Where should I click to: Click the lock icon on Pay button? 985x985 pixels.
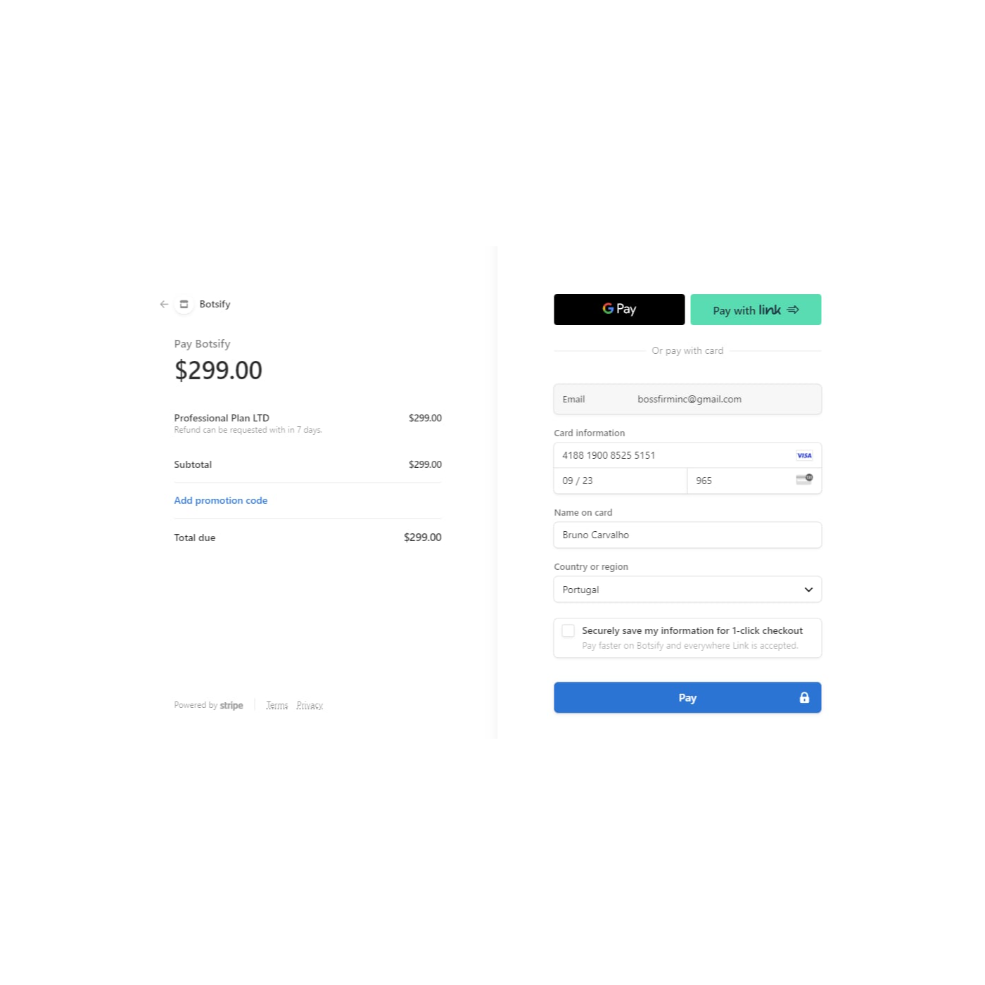pyautogui.click(x=804, y=698)
